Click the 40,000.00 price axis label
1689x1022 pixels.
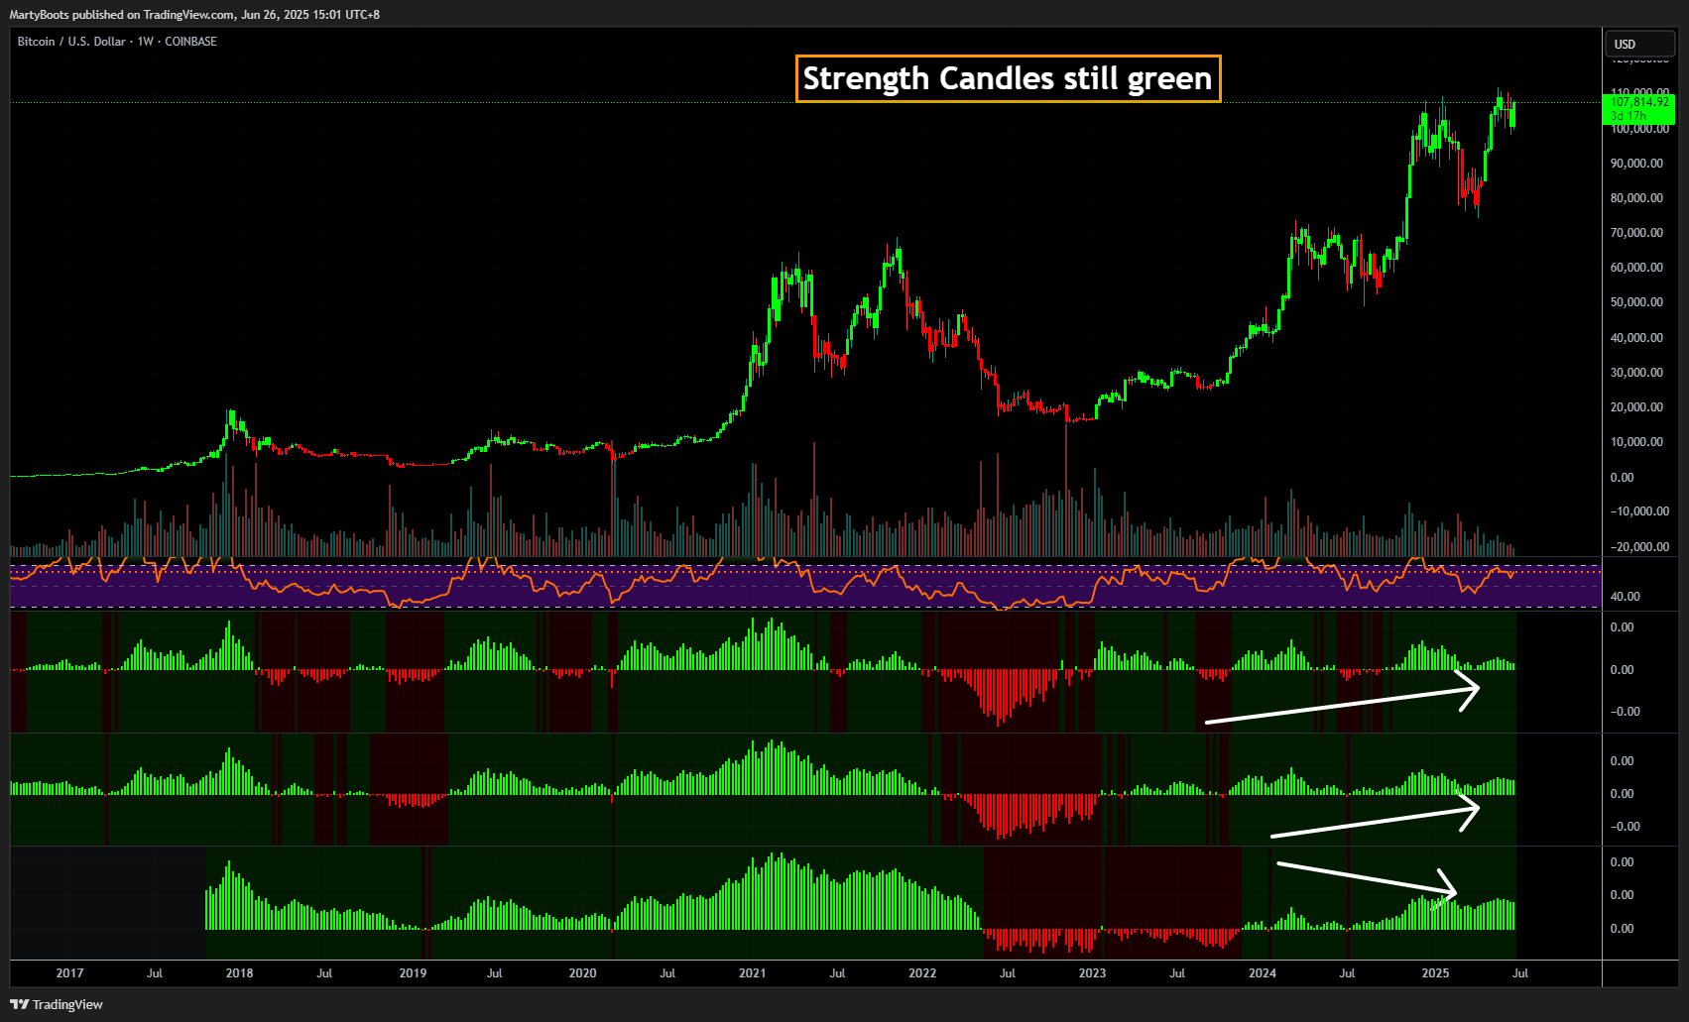pos(1637,338)
